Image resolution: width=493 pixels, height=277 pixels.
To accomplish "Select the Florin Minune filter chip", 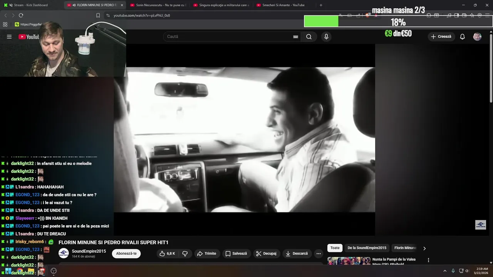I will [x=405, y=248].
